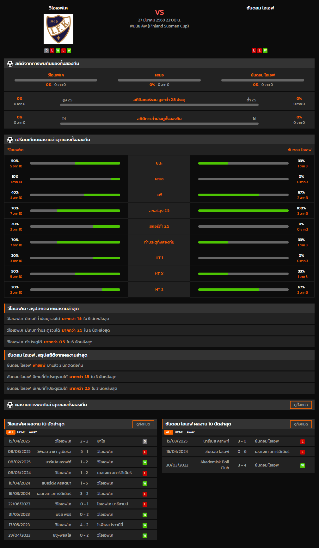This screenshot has width=319, height=548.
Task: Open view-all button in the right last-10 panel
Action: (x=301, y=424)
